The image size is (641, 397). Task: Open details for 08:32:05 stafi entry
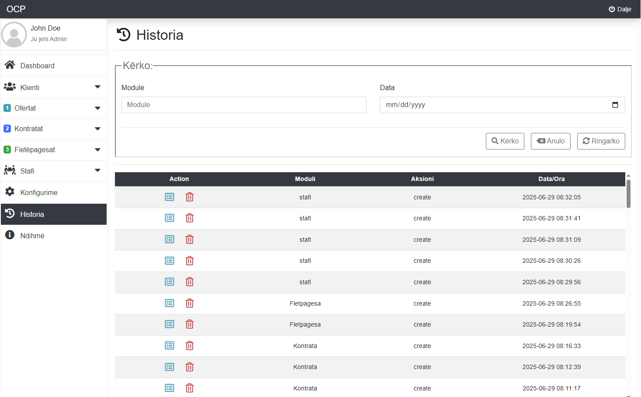(x=170, y=197)
